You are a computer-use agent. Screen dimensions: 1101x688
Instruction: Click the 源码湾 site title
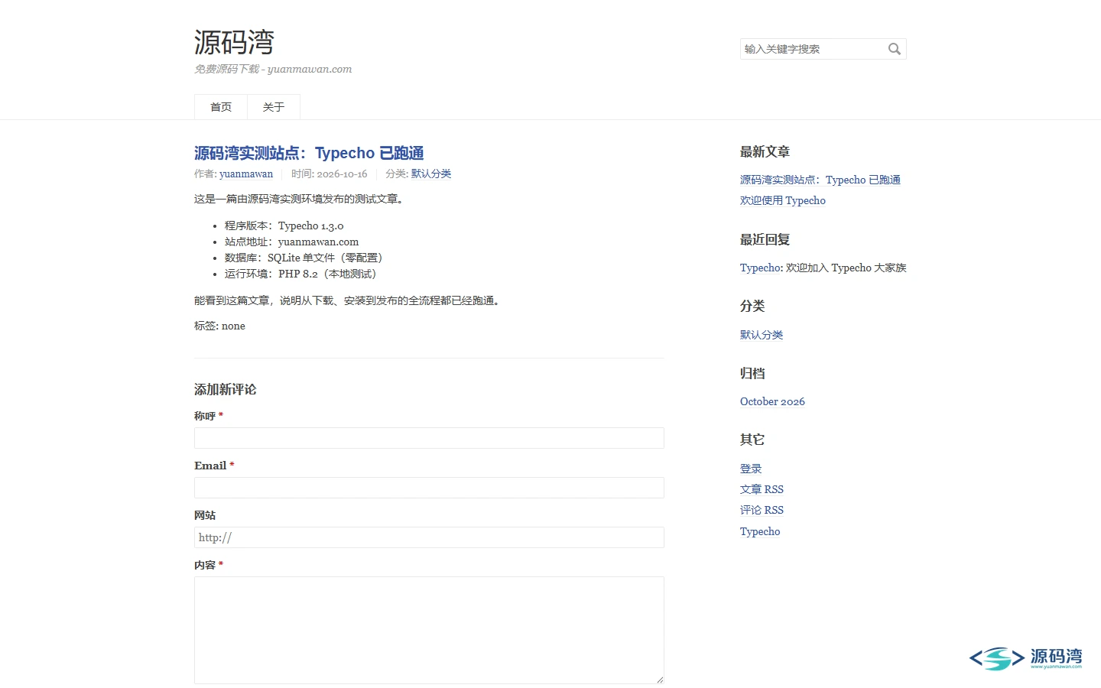click(234, 42)
